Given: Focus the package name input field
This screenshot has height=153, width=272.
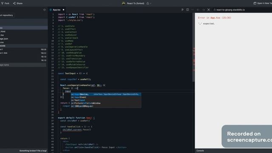Looking at the screenshot, I should coord(23,65).
